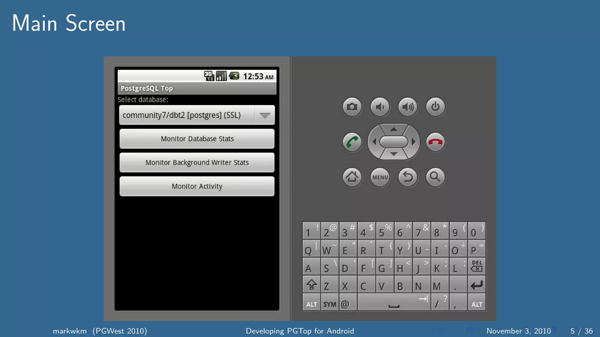Click the Main Screen slide title

click(69, 23)
